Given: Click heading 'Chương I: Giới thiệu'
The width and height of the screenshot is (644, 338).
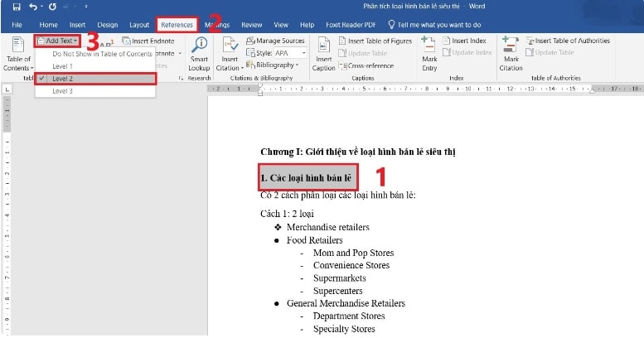Looking at the screenshot, I should [x=358, y=152].
